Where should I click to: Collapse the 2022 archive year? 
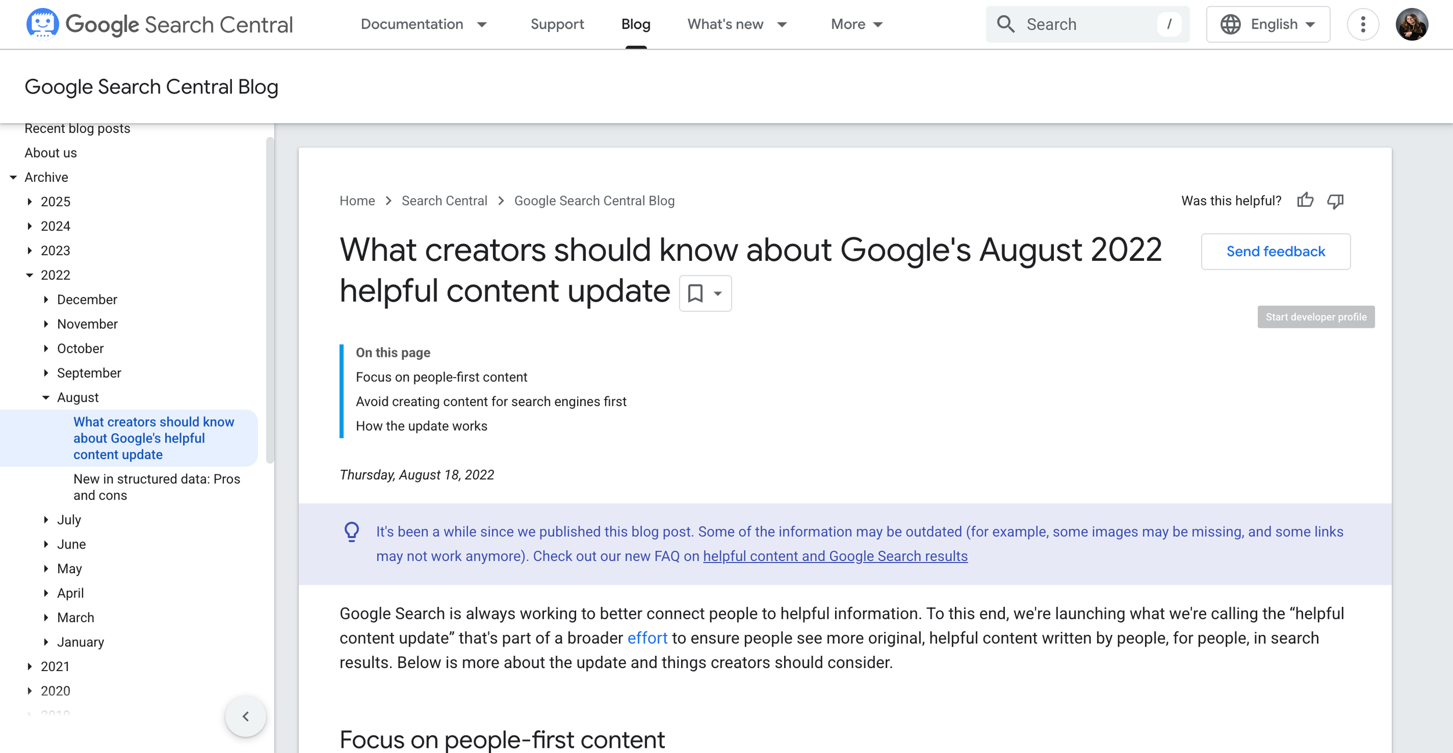[x=30, y=275]
